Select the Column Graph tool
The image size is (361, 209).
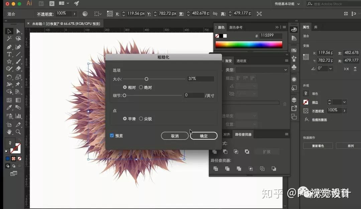coord(18,116)
